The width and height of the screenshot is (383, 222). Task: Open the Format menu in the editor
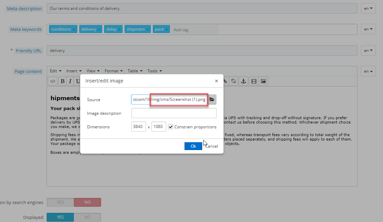pyautogui.click(x=114, y=71)
